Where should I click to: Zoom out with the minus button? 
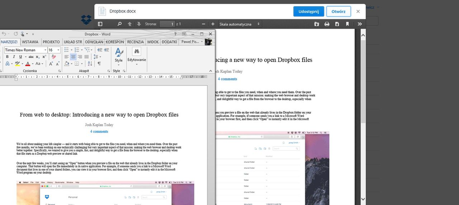click(204, 24)
